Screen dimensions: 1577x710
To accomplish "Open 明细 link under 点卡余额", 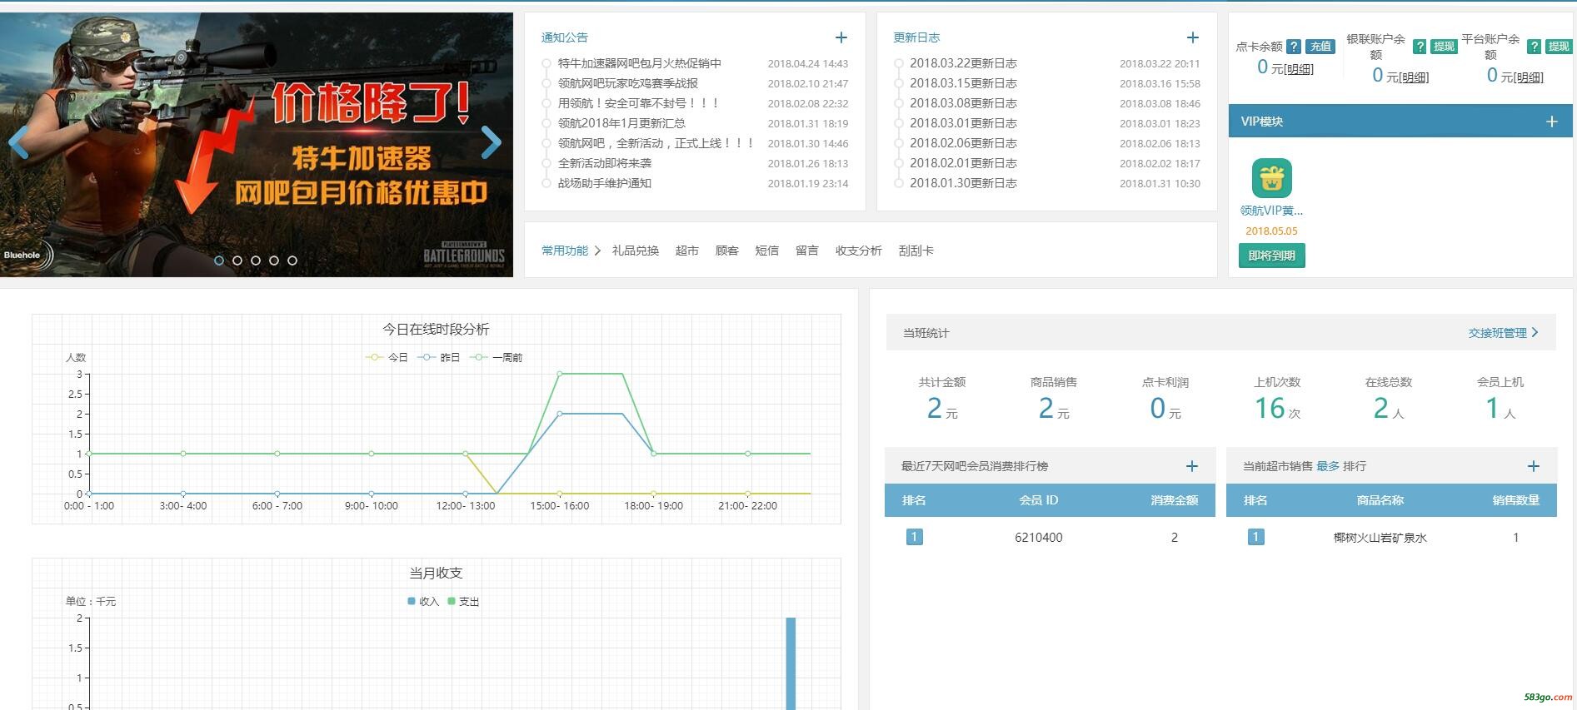I will pos(1299,70).
